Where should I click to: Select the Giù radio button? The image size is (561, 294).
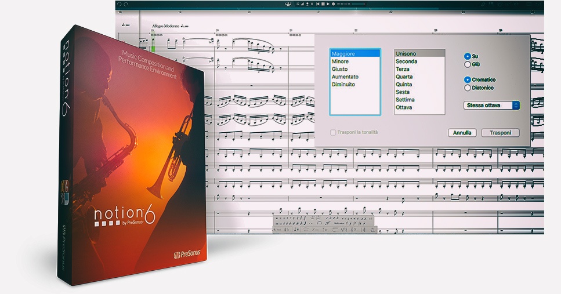(x=468, y=64)
